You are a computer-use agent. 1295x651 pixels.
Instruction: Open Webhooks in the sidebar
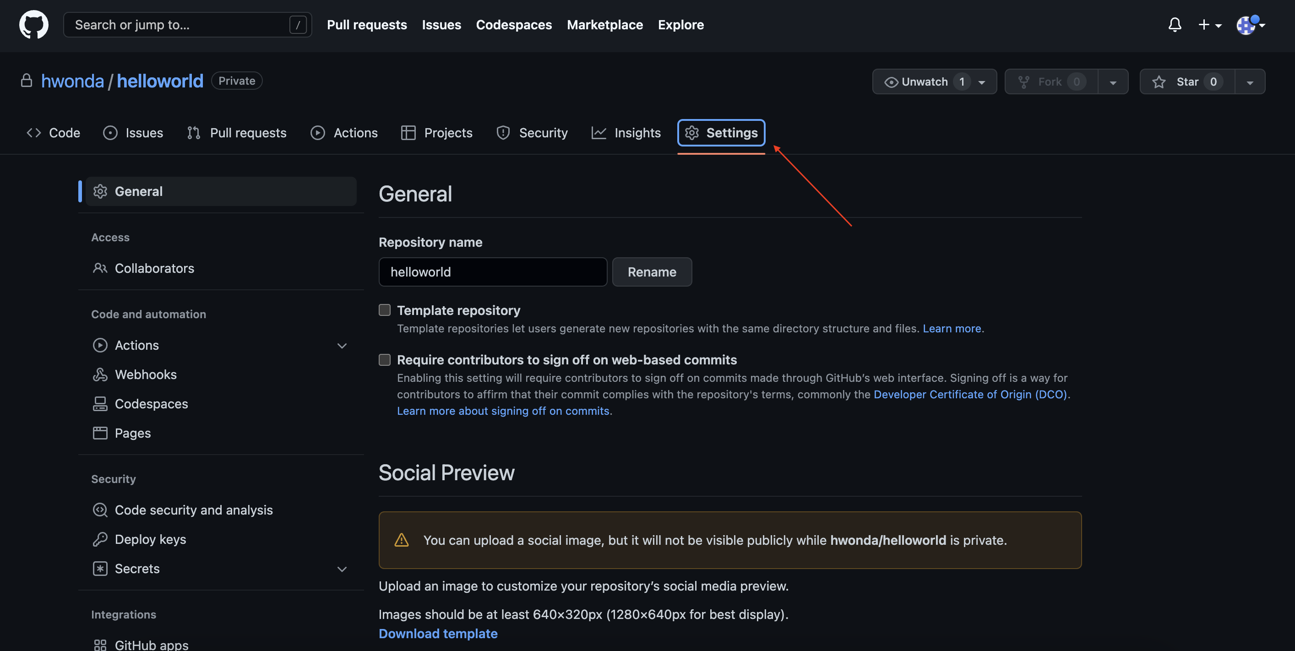pyautogui.click(x=145, y=374)
